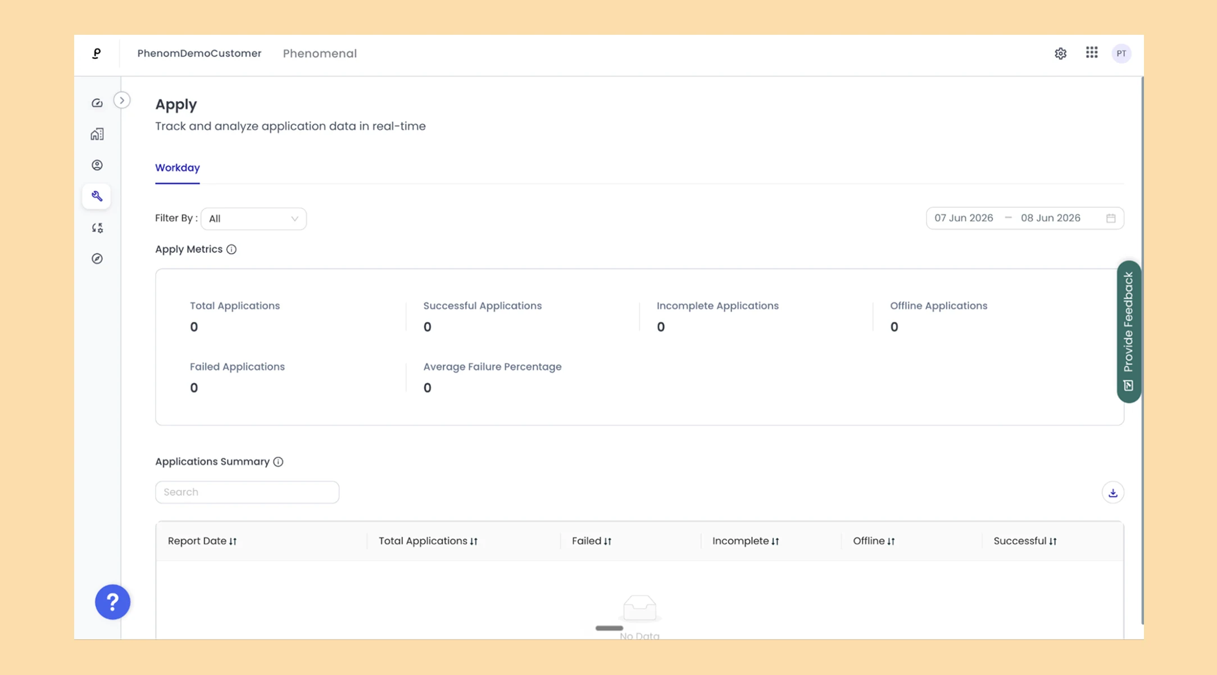Click the start date 07 Jun 2026
1217x675 pixels.
coord(964,218)
